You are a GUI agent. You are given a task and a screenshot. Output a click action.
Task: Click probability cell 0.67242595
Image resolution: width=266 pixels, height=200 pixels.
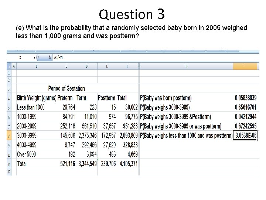246,126
